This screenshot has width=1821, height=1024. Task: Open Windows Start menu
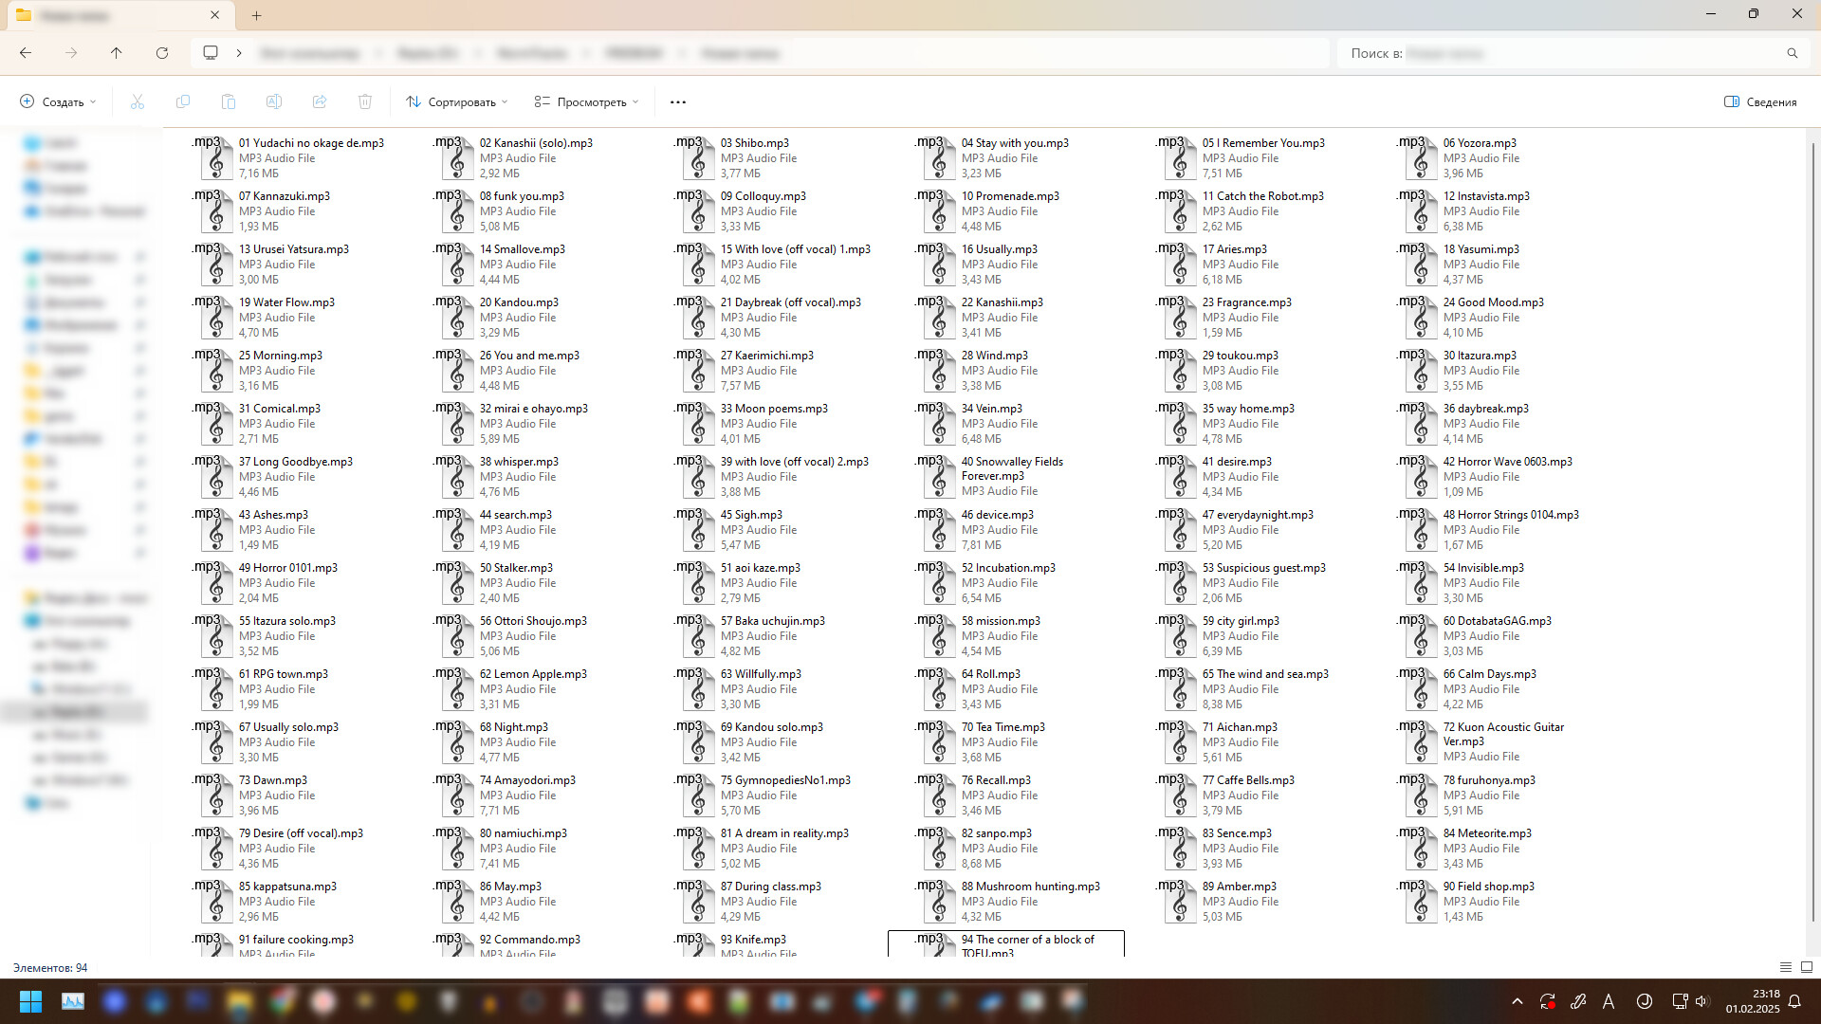pos(30,1001)
